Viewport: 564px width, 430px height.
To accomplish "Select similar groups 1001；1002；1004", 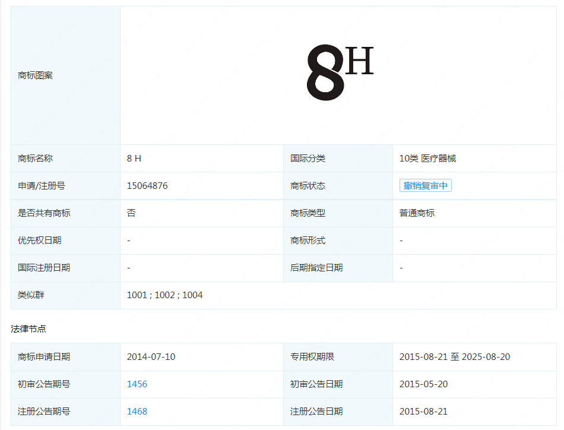I will point(164,295).
